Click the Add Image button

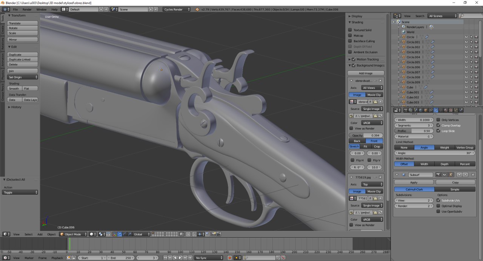pyautogui.click(x=366, y=73)
